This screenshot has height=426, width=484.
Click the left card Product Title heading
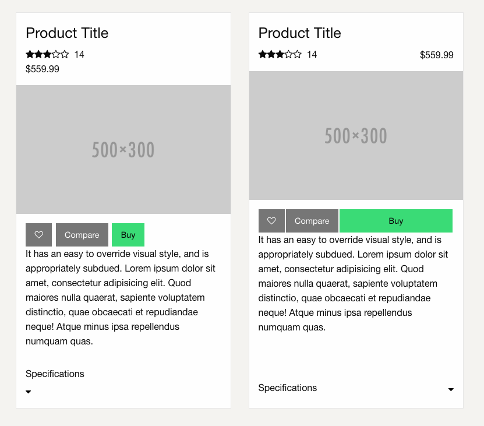tap(67, 33)
